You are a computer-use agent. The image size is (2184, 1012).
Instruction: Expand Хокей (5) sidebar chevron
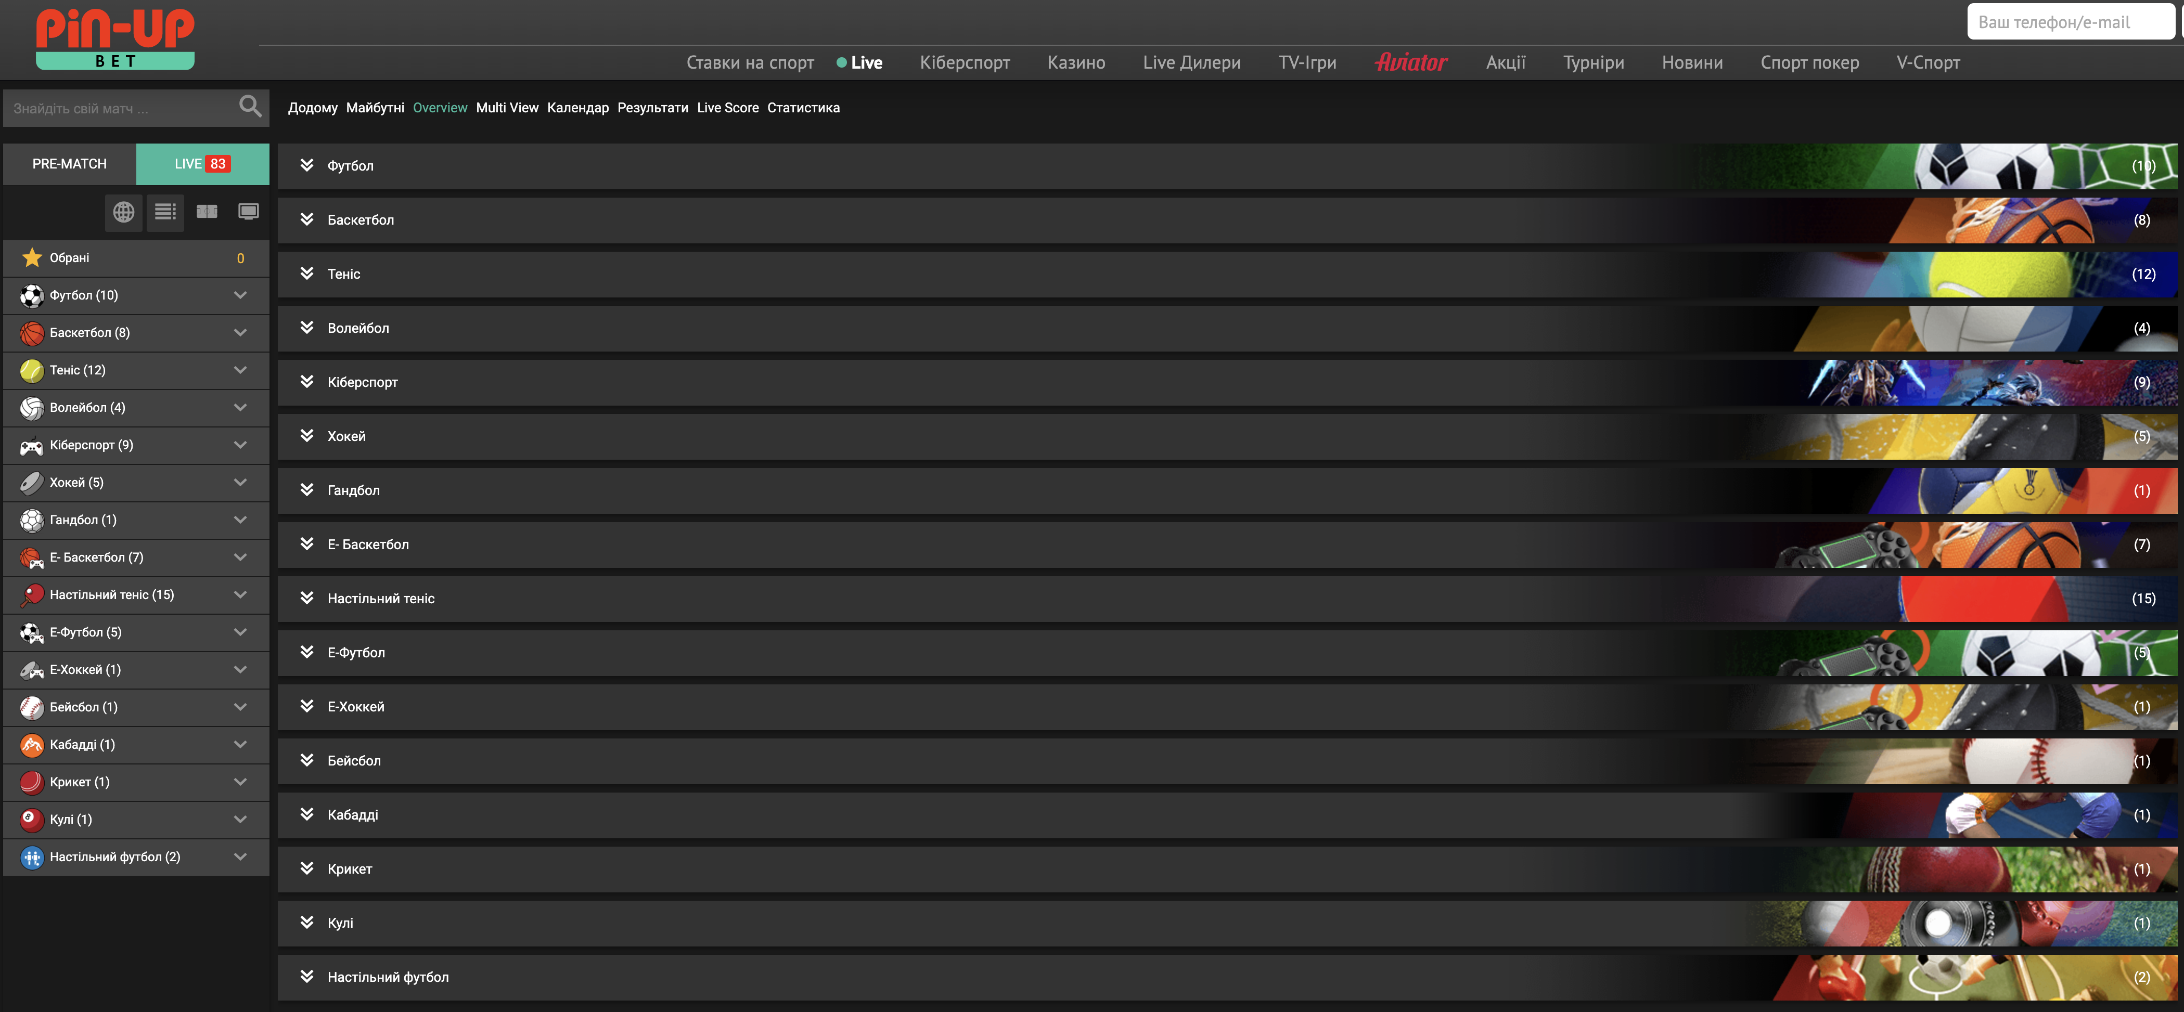click(x=240, y=482)
